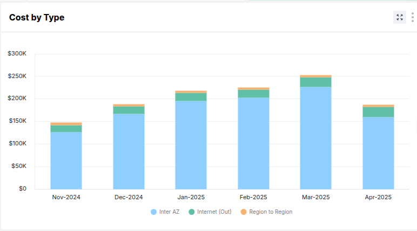
Task: Click the Apr-2025 blue Inter AZ bar
Action: pos(378,152)
